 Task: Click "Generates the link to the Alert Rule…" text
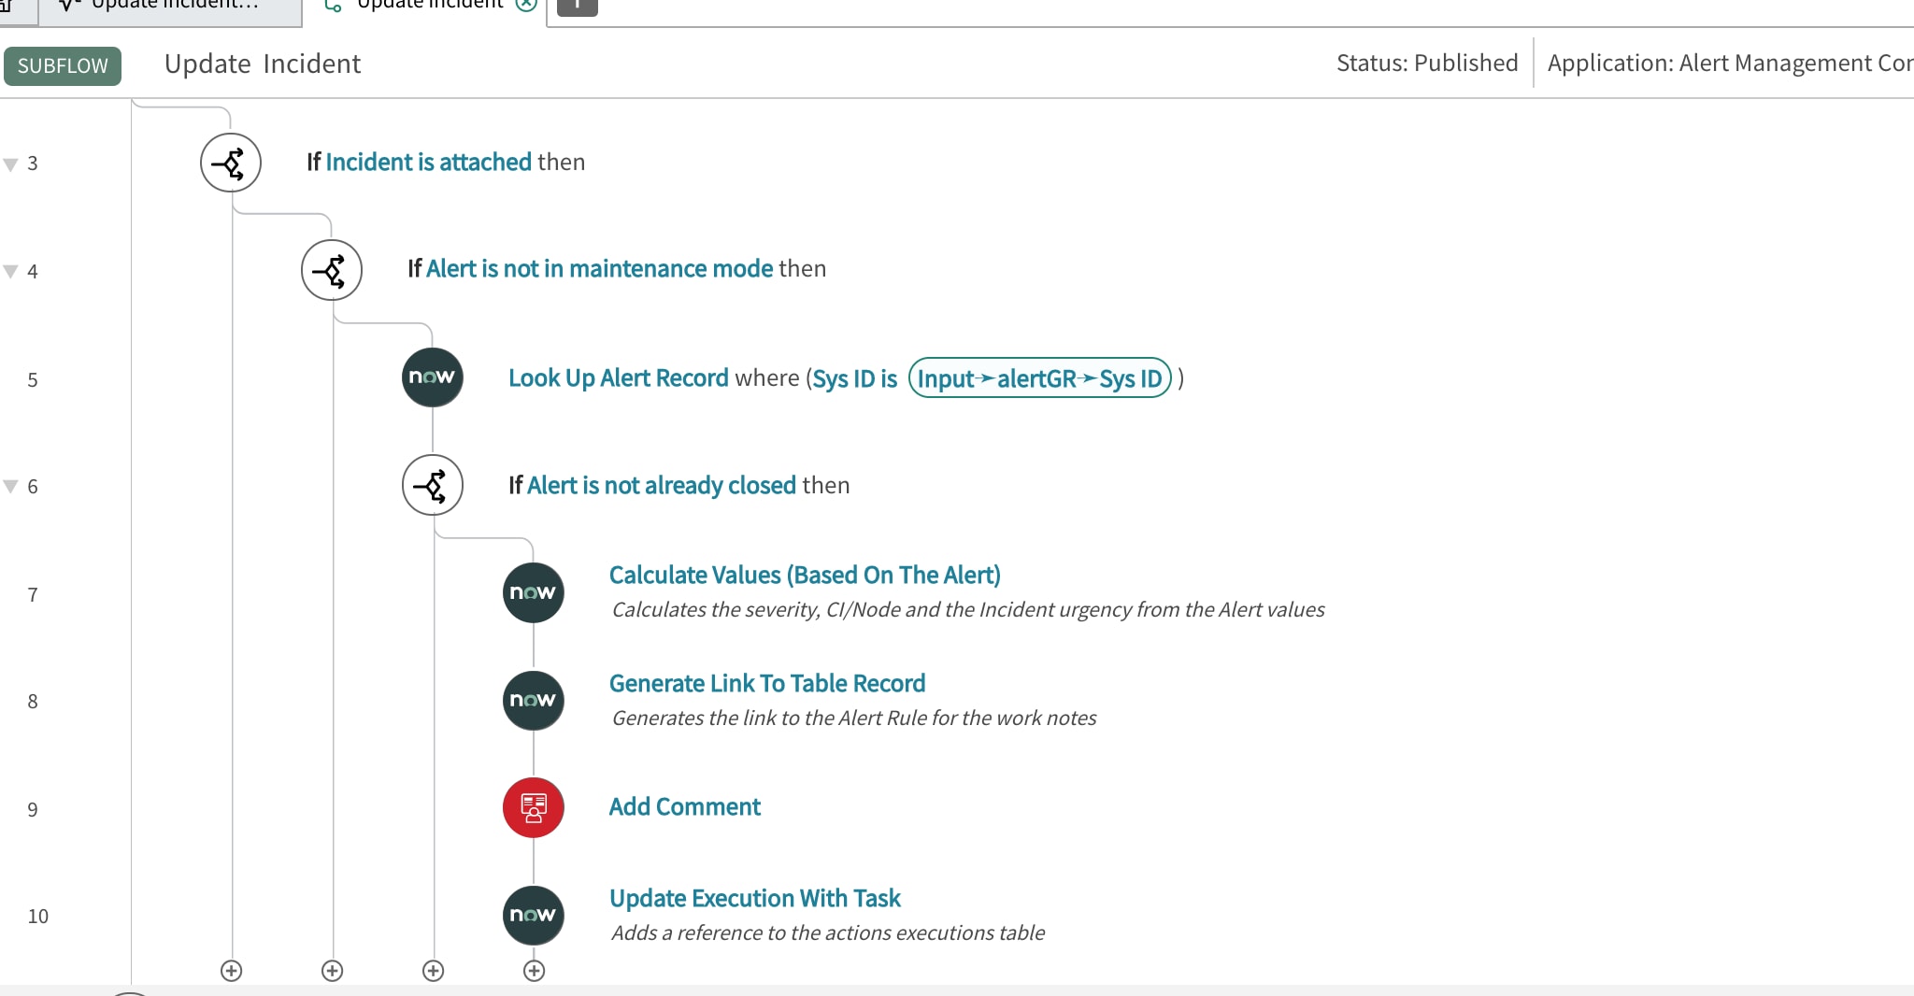point(854,719)
